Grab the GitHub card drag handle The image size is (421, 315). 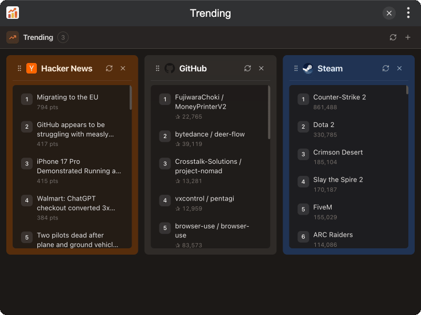click(x=157, y=68)
